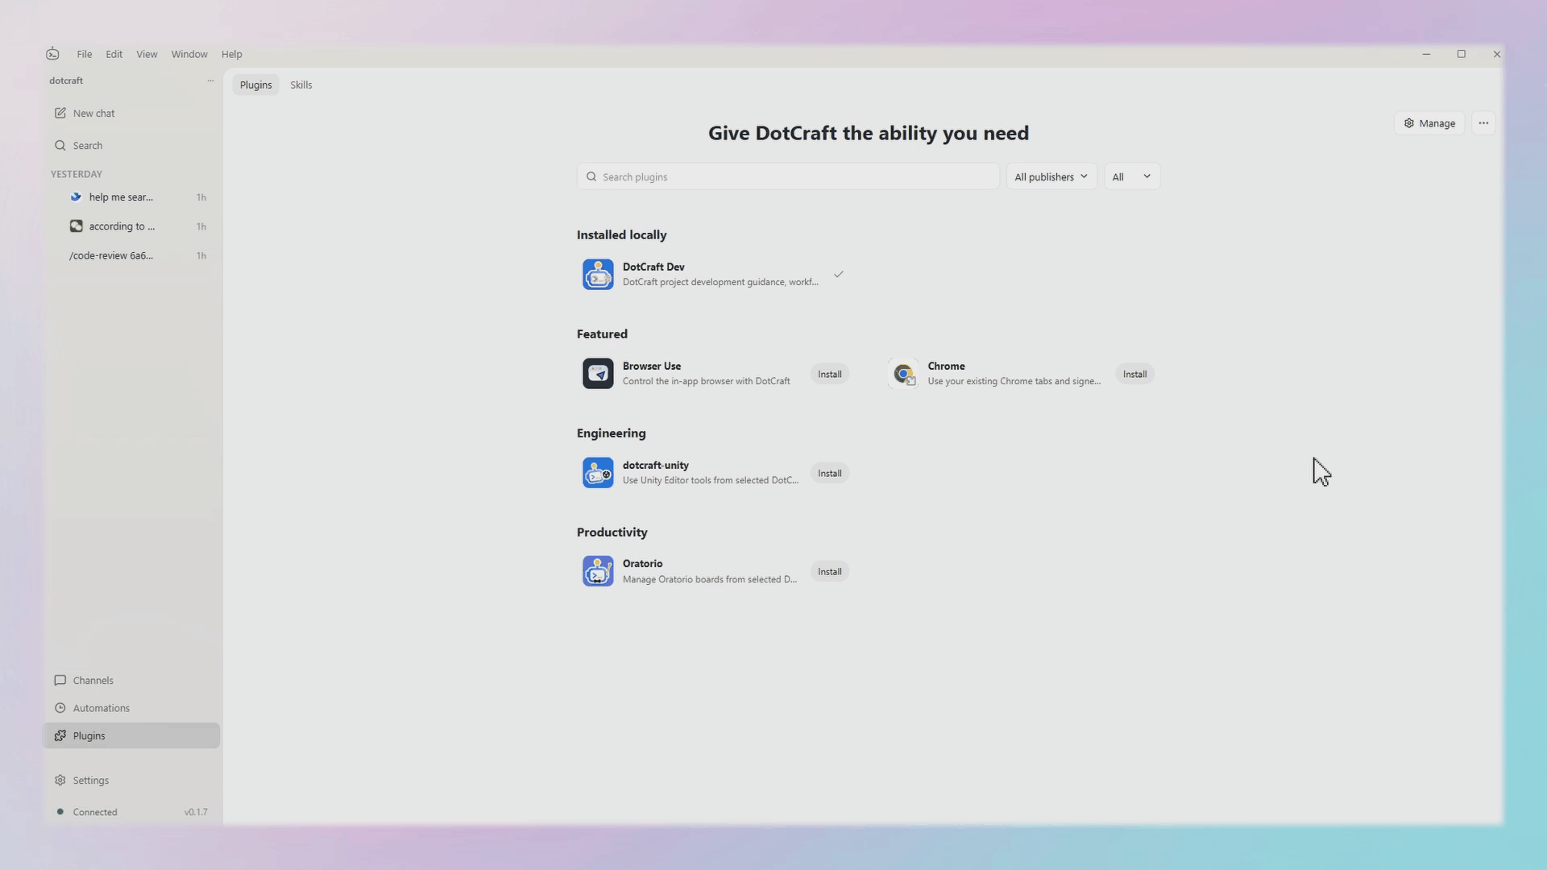This screenshot has width=1547, height=870.
Task: Open the '/code-review 6a6...' chat
Action: click(132, 255)
